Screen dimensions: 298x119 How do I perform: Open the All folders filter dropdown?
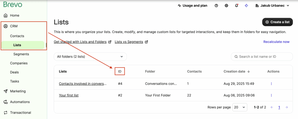[90, 57]
